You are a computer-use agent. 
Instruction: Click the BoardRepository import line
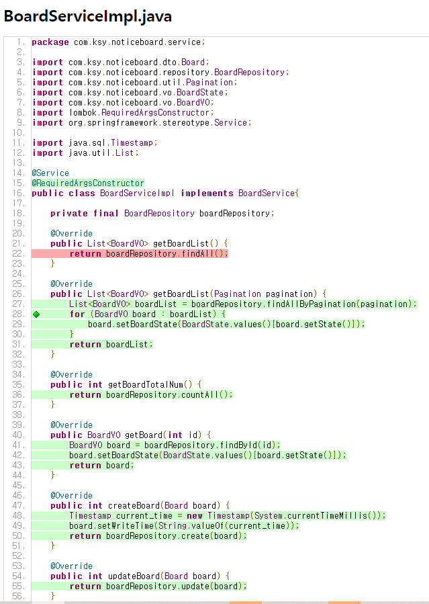click(160, 72)
